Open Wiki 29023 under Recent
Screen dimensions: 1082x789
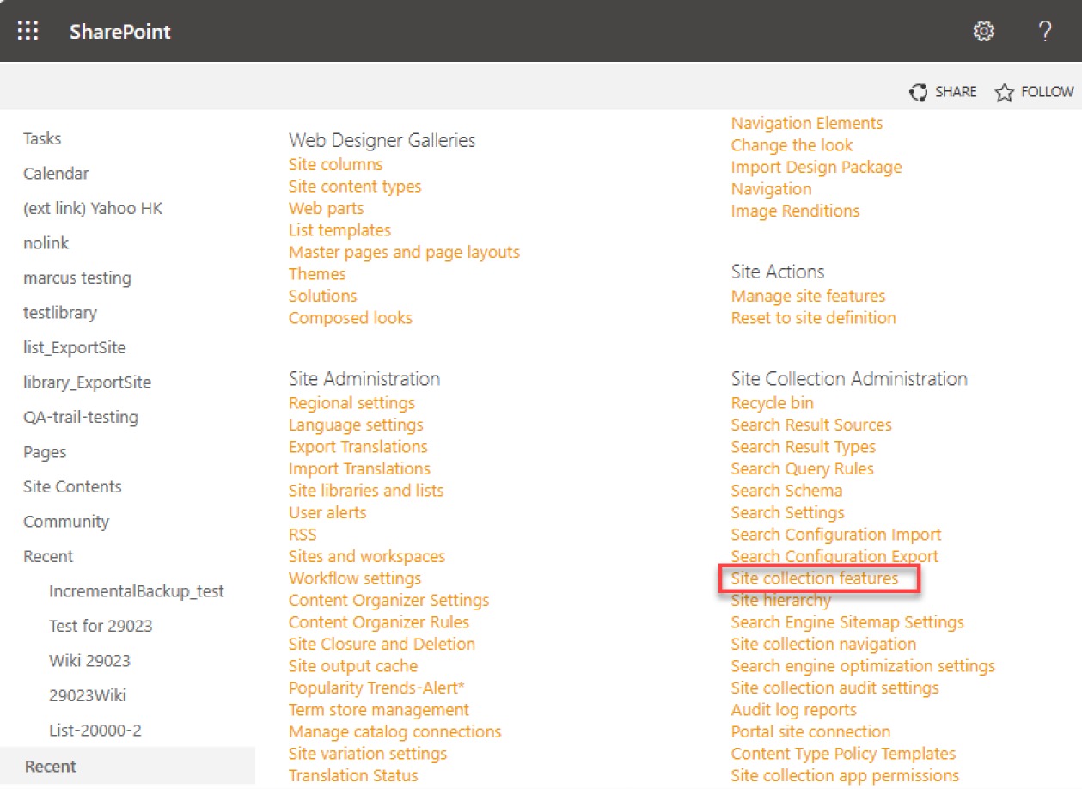[x=89, y=661]
